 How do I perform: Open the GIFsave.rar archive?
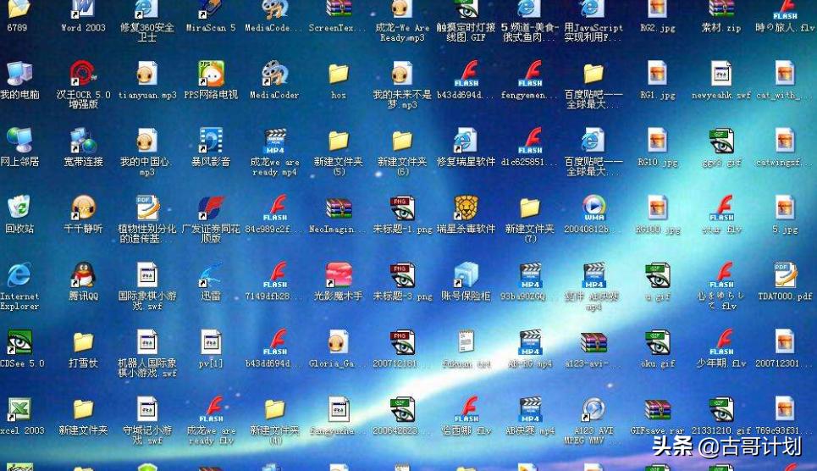(658, 409)
